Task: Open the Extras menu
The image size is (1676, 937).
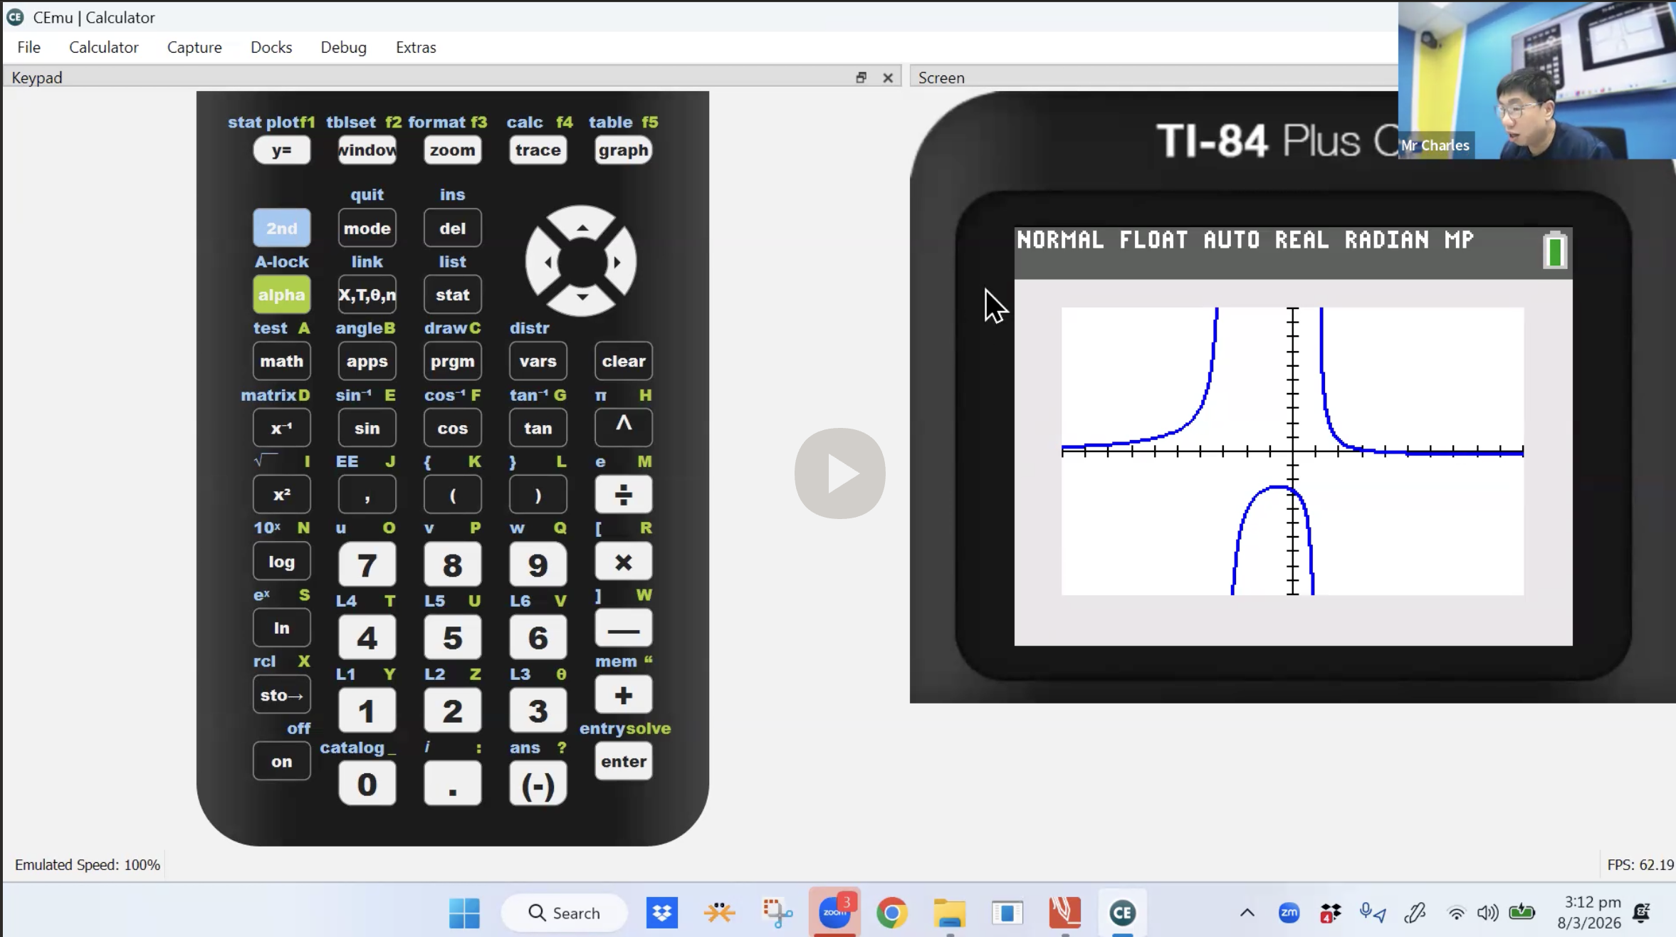Action: click(416, 47)
